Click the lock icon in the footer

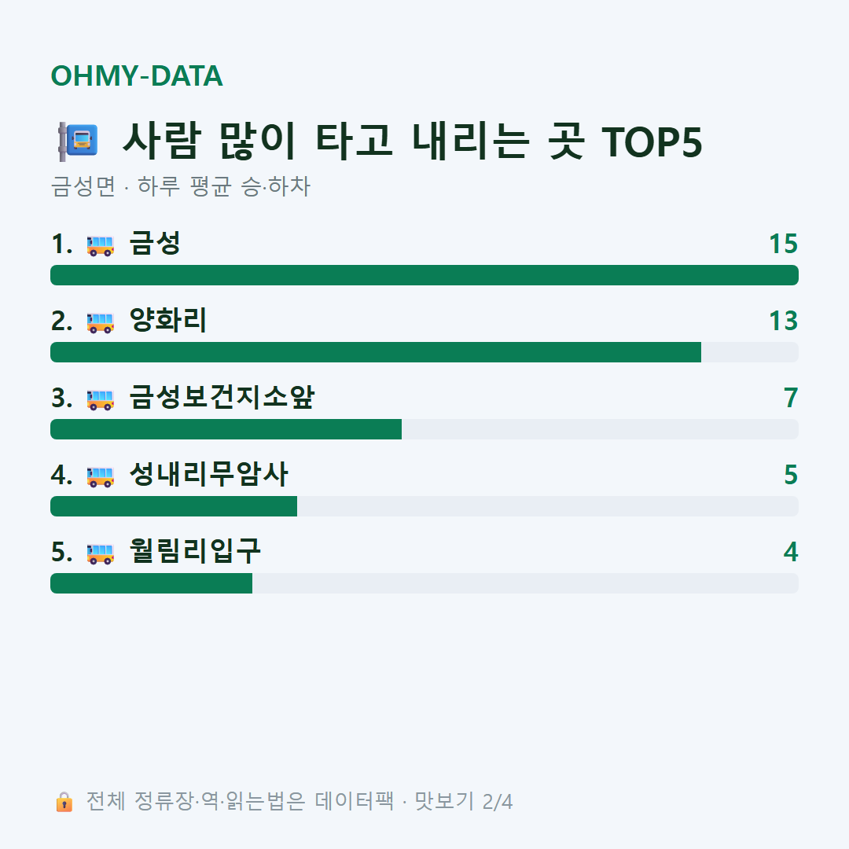tap(64, 802)
